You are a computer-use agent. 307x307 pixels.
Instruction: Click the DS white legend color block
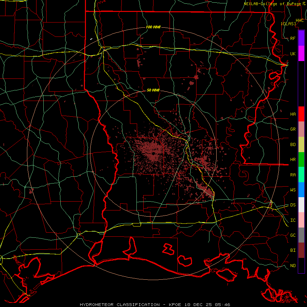pyautogui.click(x=301, y=205)
